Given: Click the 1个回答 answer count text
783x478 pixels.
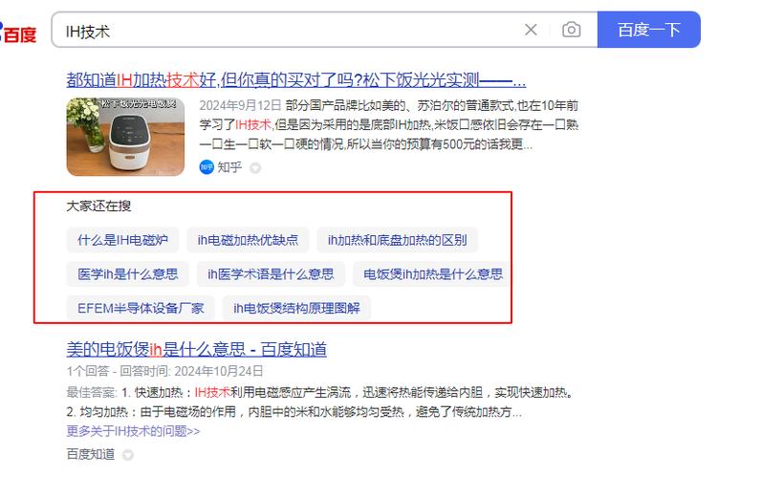Looking at the screenshot, I should (88, 371).
